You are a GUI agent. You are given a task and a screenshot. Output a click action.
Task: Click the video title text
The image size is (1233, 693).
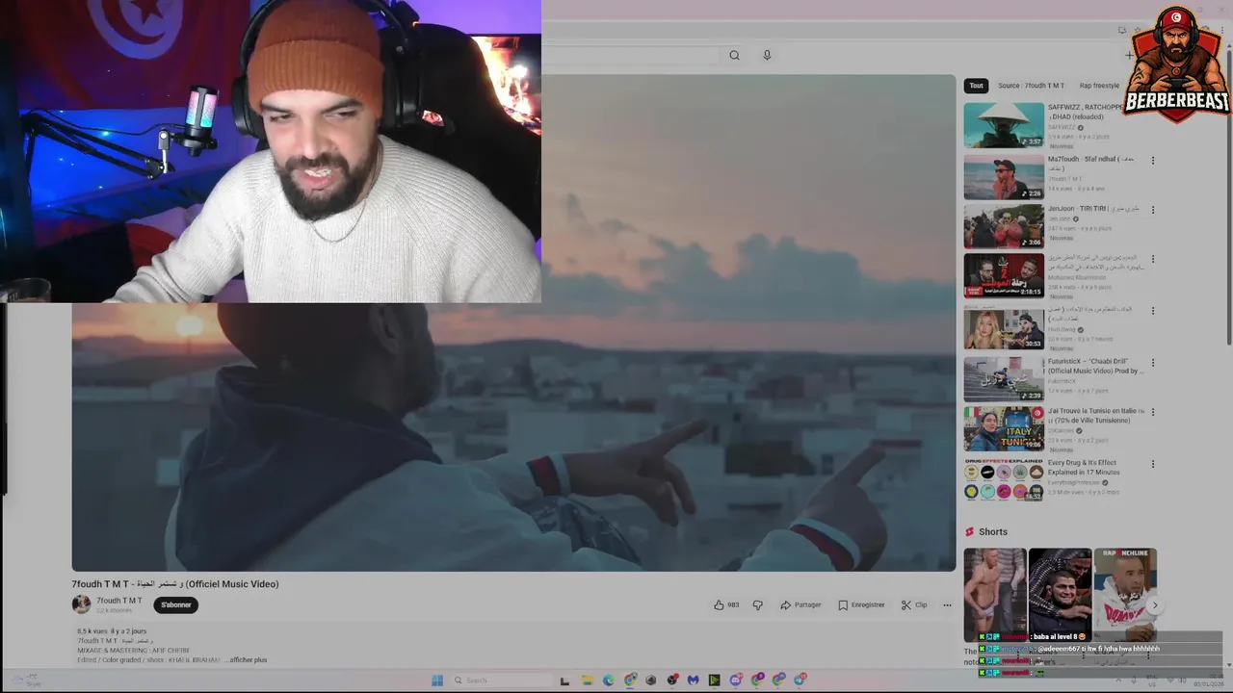[175, 583]
